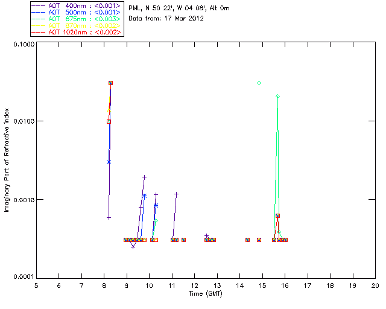Select the isolated green diamond near time 15
The height and width of the screenshot is (309, 386).
tap(259, 83)
